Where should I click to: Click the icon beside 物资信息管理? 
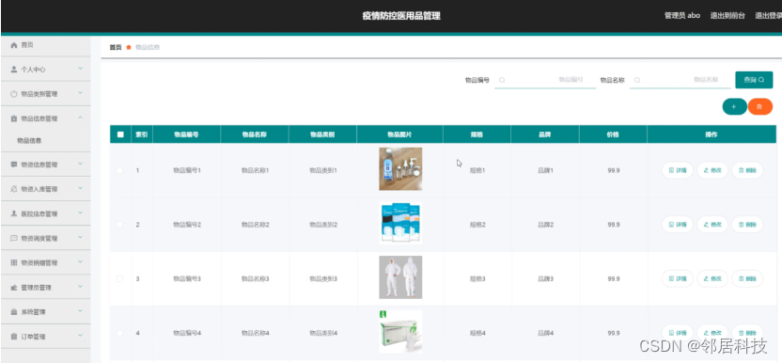tap(14, 165)
